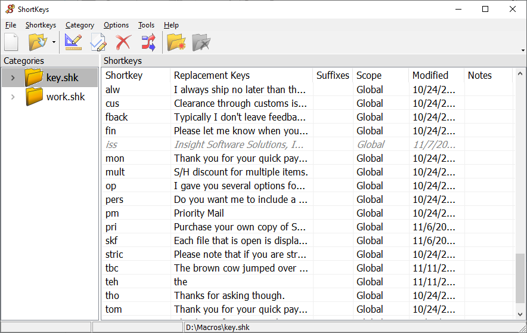Click the work.shk folder icon

[x=34, y=97]
